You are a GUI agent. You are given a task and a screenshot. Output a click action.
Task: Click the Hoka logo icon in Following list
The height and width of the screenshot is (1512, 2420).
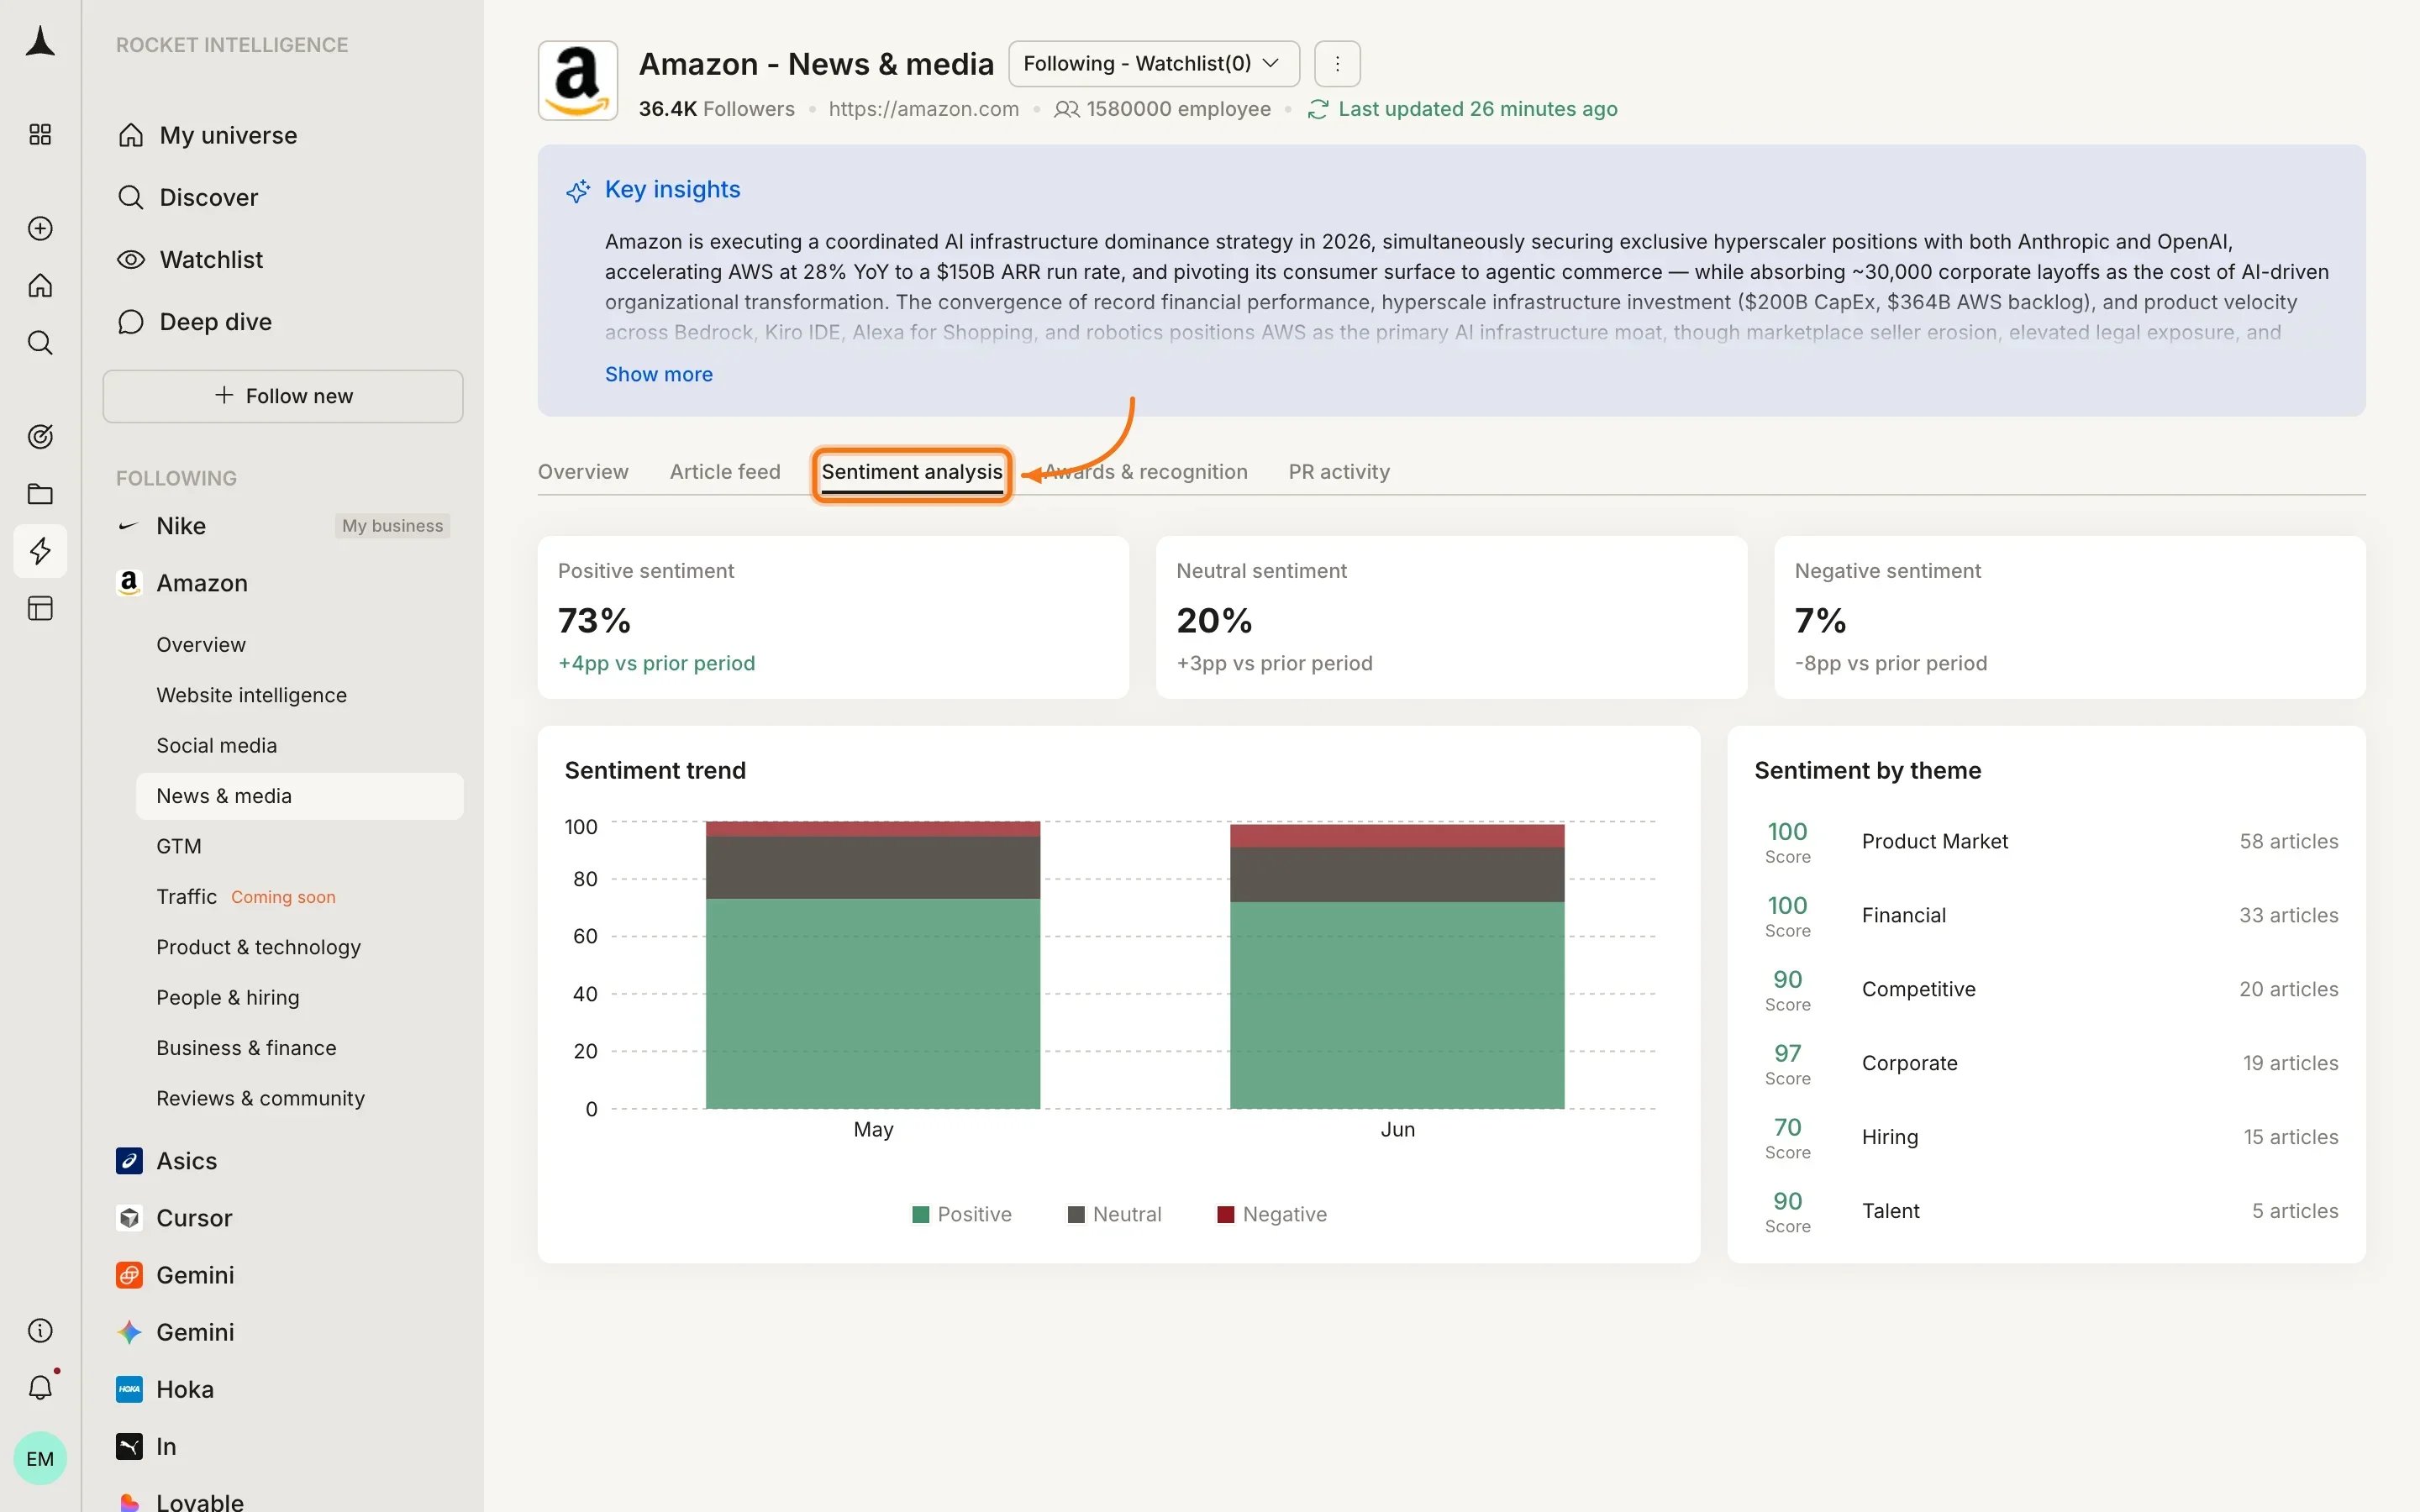pos(129,1389)
